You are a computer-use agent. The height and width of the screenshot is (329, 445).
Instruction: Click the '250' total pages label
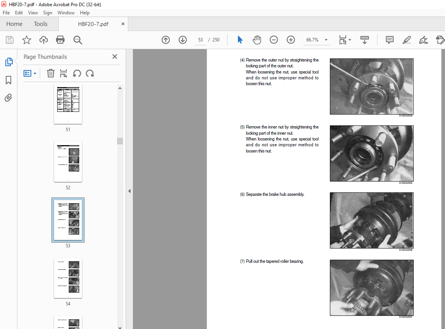click(x=216, y=40)
